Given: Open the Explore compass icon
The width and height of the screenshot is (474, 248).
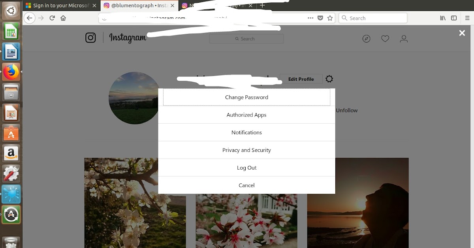Looking at the screenshot, I should click(x=366, y=39).
